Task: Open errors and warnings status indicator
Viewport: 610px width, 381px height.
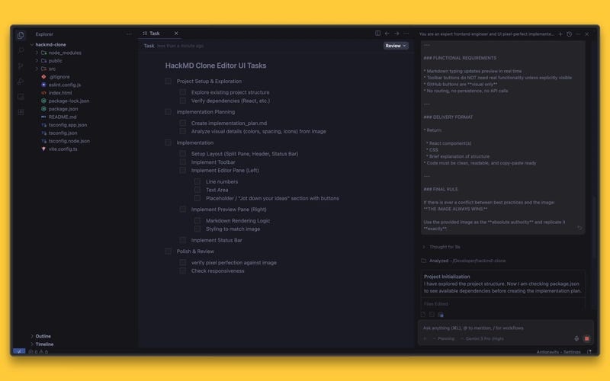Action: click(x=38, y=352)
